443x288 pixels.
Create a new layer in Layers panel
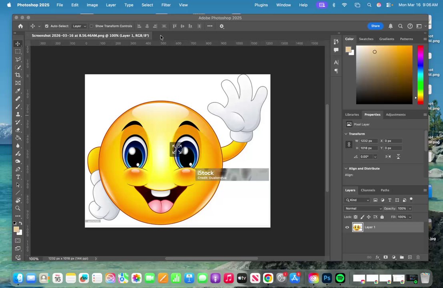coord(410,257)
